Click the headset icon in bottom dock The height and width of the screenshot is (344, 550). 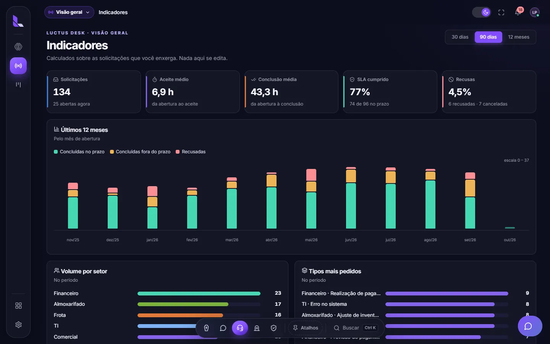tap(240, 328)
